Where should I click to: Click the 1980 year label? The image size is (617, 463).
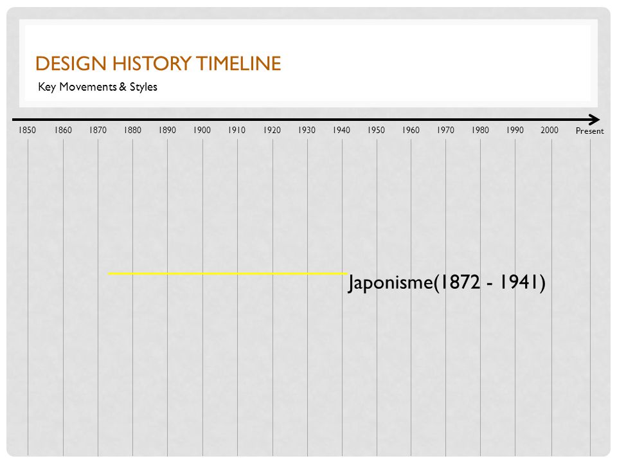click(480, 131)
